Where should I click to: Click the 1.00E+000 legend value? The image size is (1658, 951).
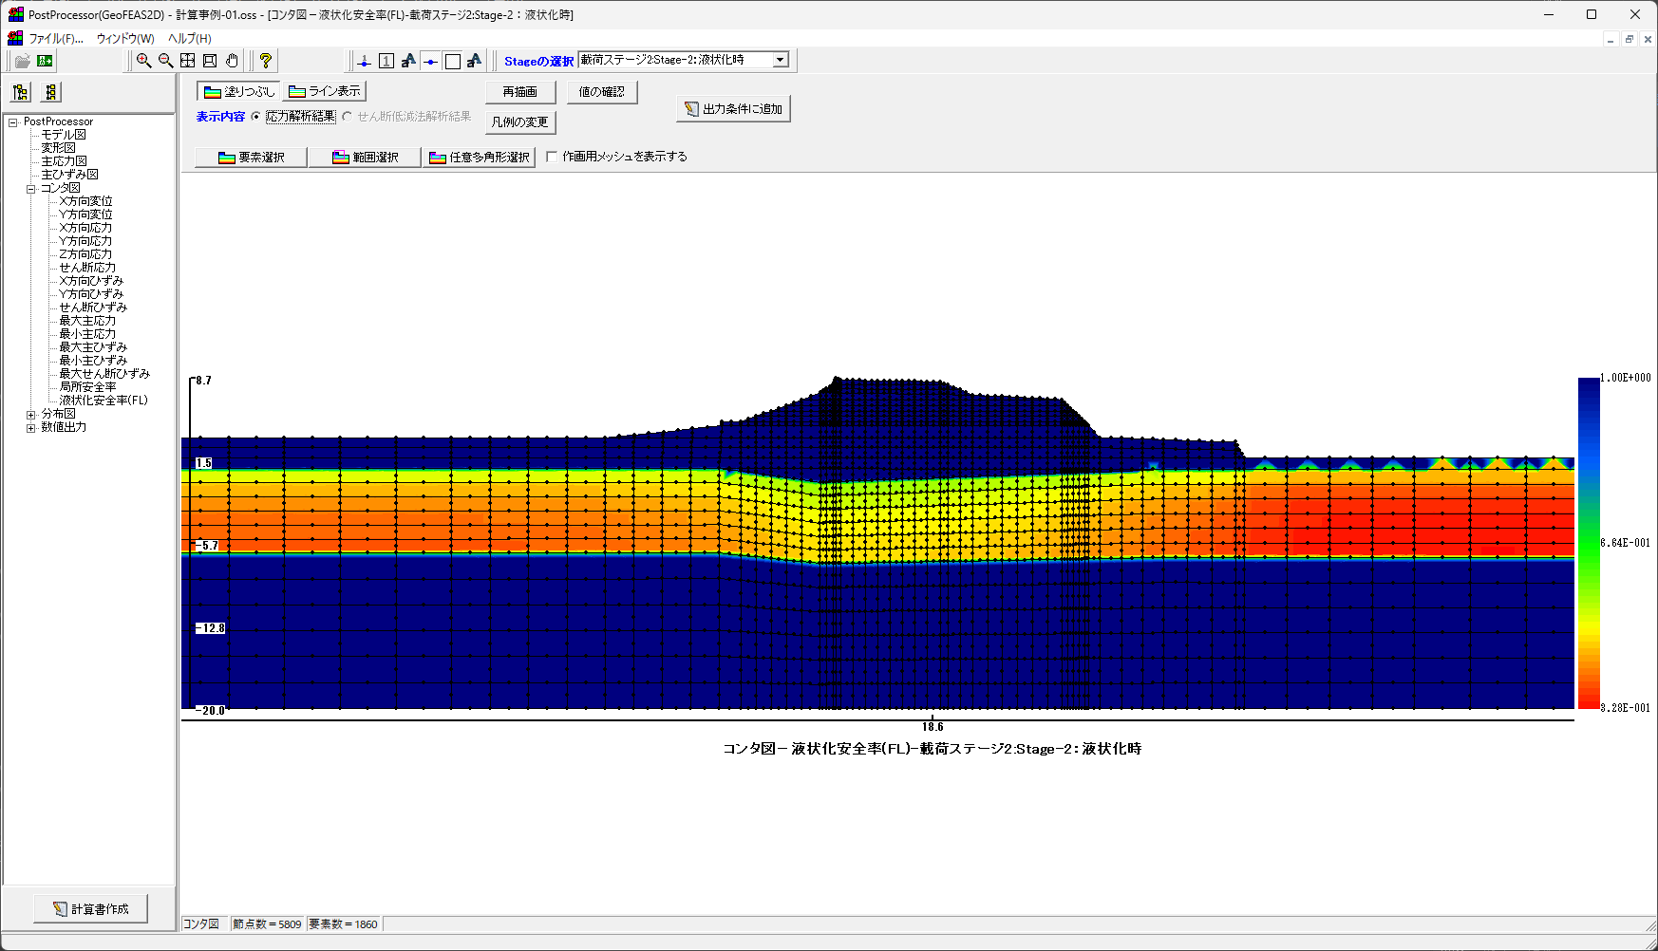1626,378
